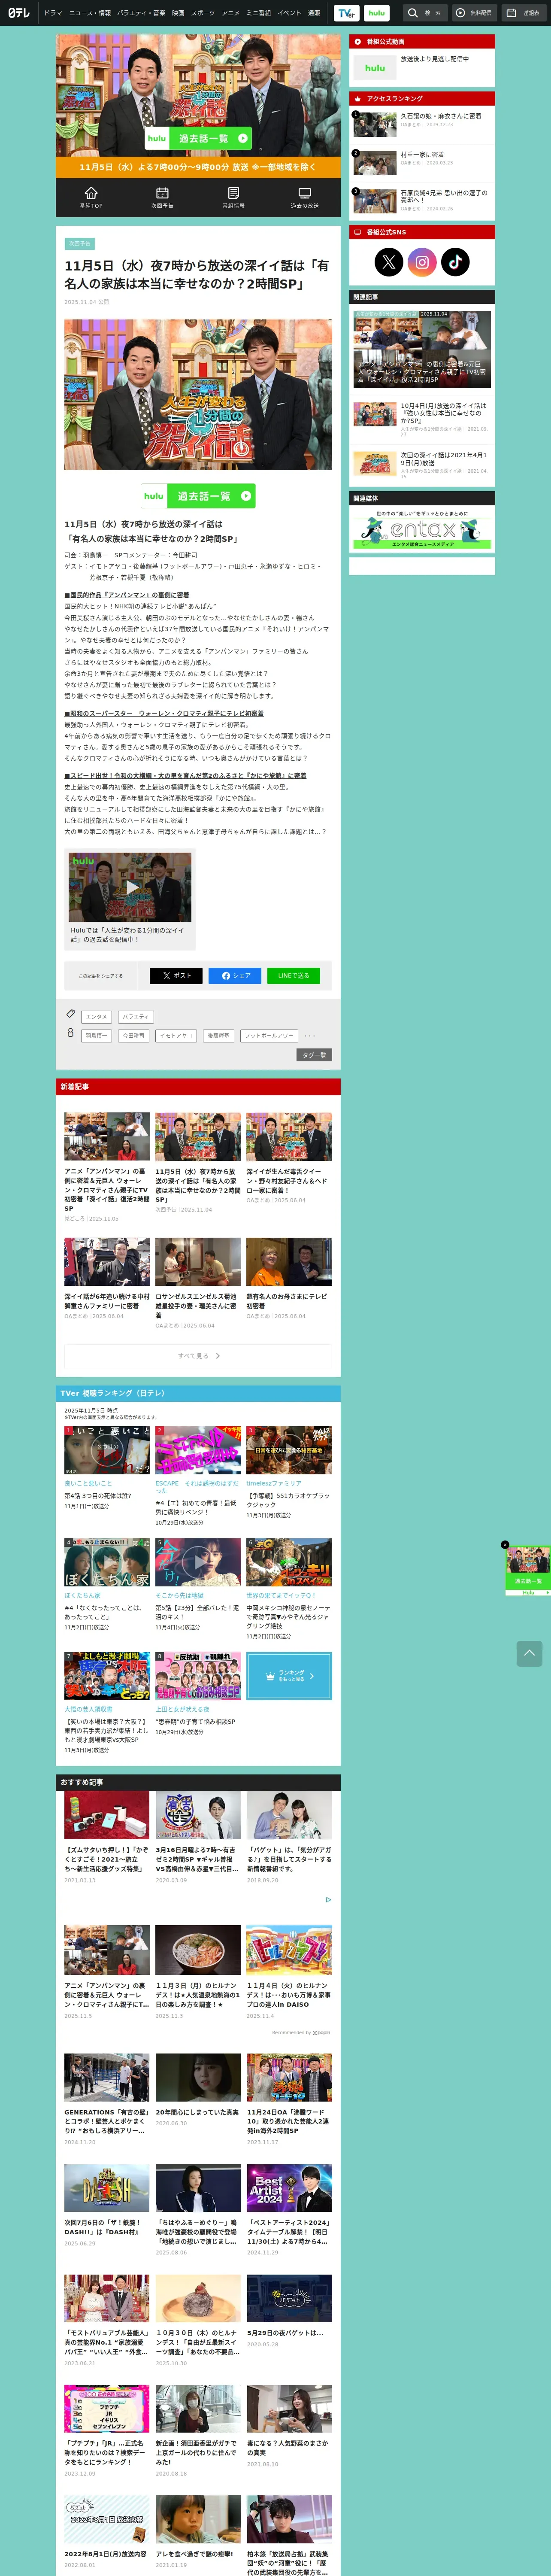551x2576 pixels.
Task: Play the Hulu video thumbnail in article
Action: [130, 887]
